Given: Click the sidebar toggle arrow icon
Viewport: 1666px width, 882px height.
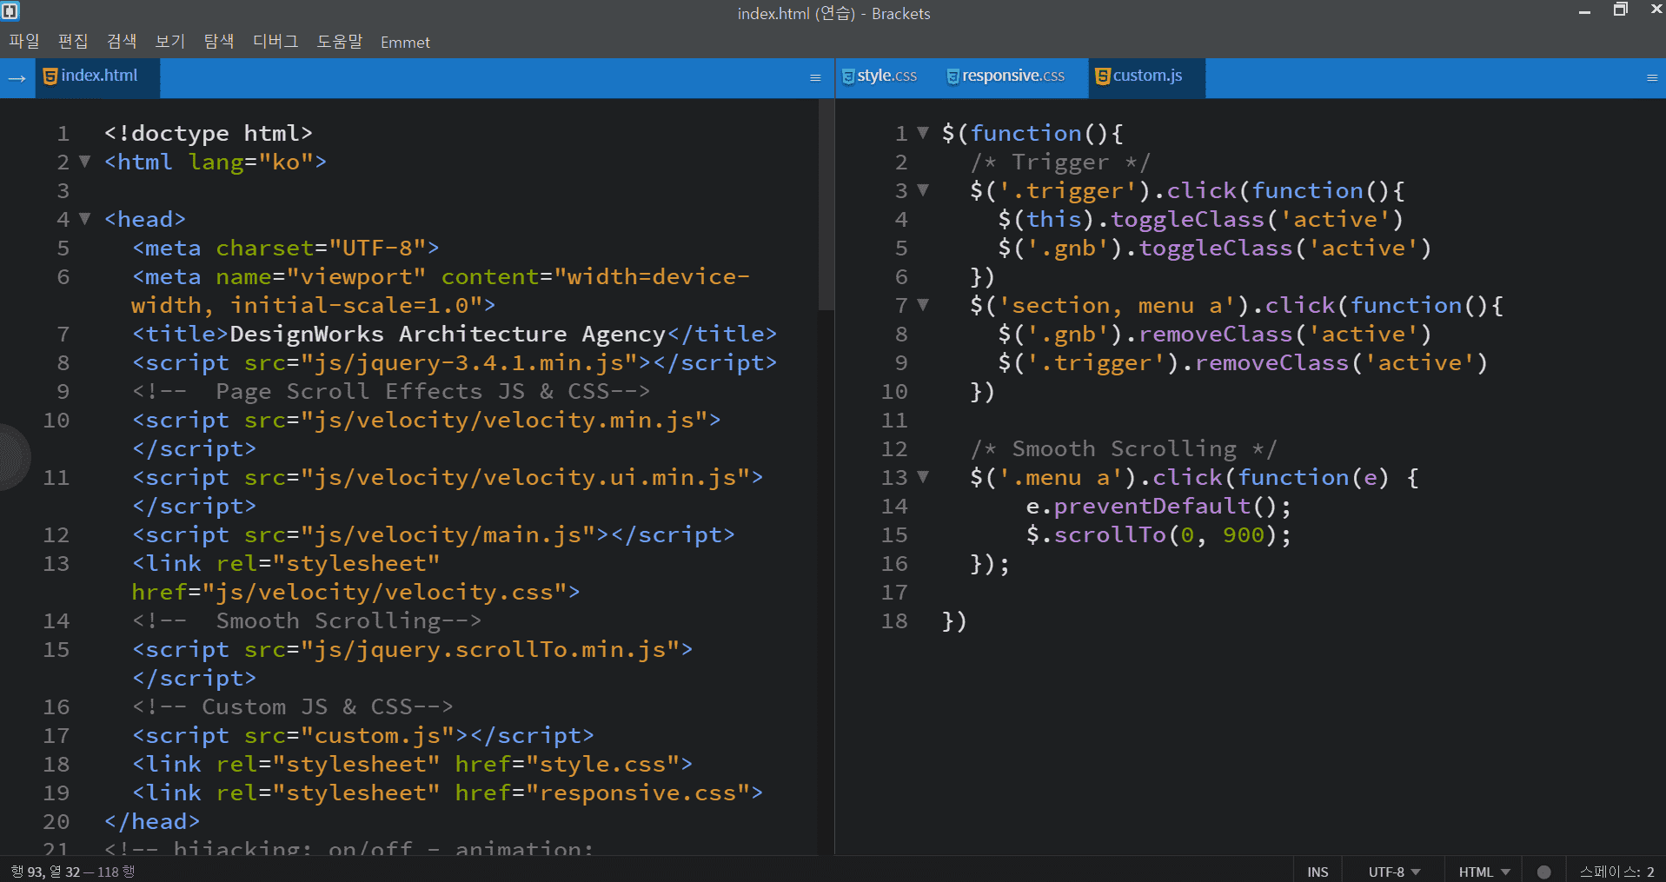Looking at the screenshot, I should pyautogui.click(x=17, y=78).
